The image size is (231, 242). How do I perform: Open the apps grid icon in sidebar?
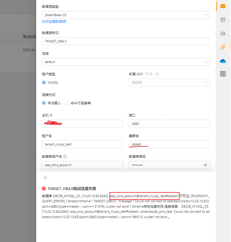223,74
